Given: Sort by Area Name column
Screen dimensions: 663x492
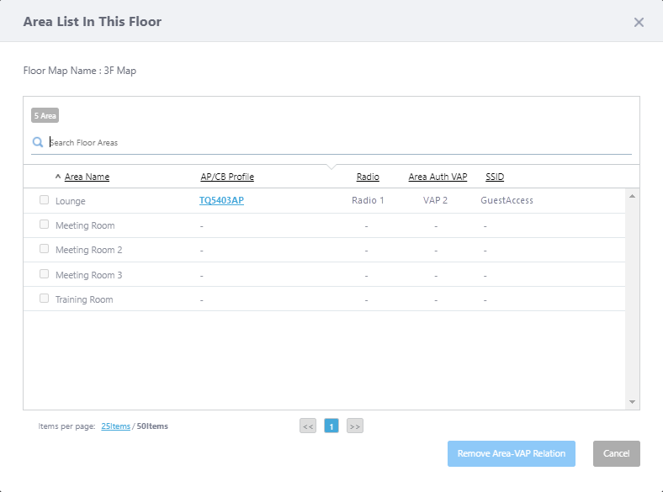Looking at the screenshot, I should 87,177.
